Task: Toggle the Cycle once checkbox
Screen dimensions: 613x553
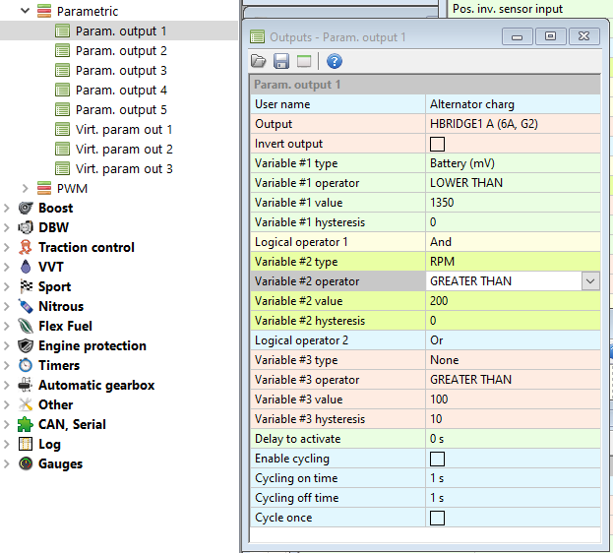Action: pyautogui.click(x=437, y=518)
